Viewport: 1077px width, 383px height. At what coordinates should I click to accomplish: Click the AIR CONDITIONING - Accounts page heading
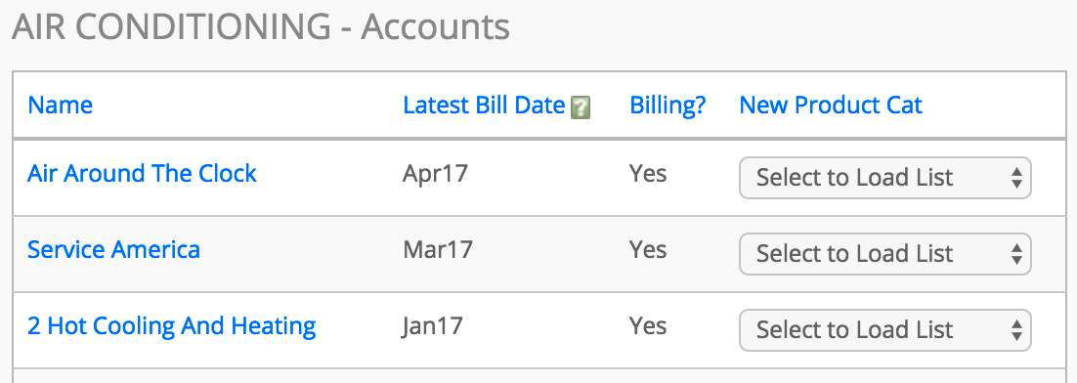pyautogui.click(x=261, y=27)
